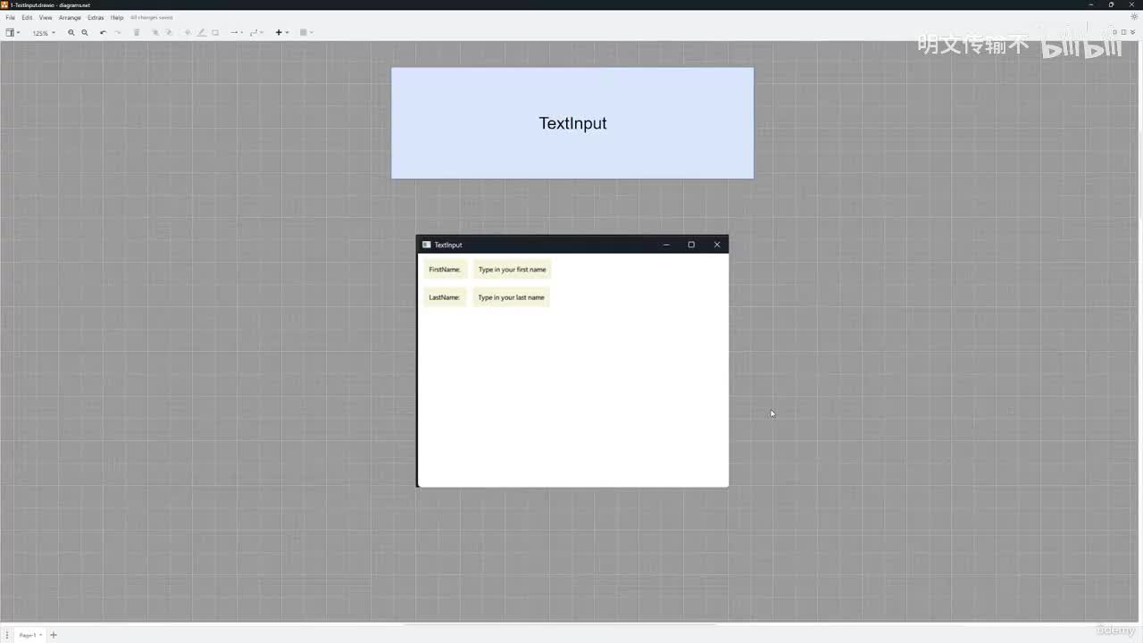Restore down the diagrams.net window

(x=1111, y=4)
